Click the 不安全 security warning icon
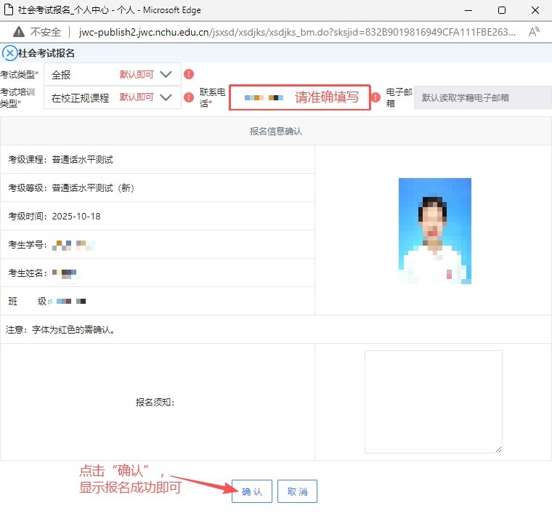552x524 pixels. coord(18,32)
